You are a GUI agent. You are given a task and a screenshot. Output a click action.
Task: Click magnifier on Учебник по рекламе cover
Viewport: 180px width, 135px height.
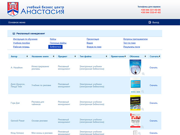143,91
